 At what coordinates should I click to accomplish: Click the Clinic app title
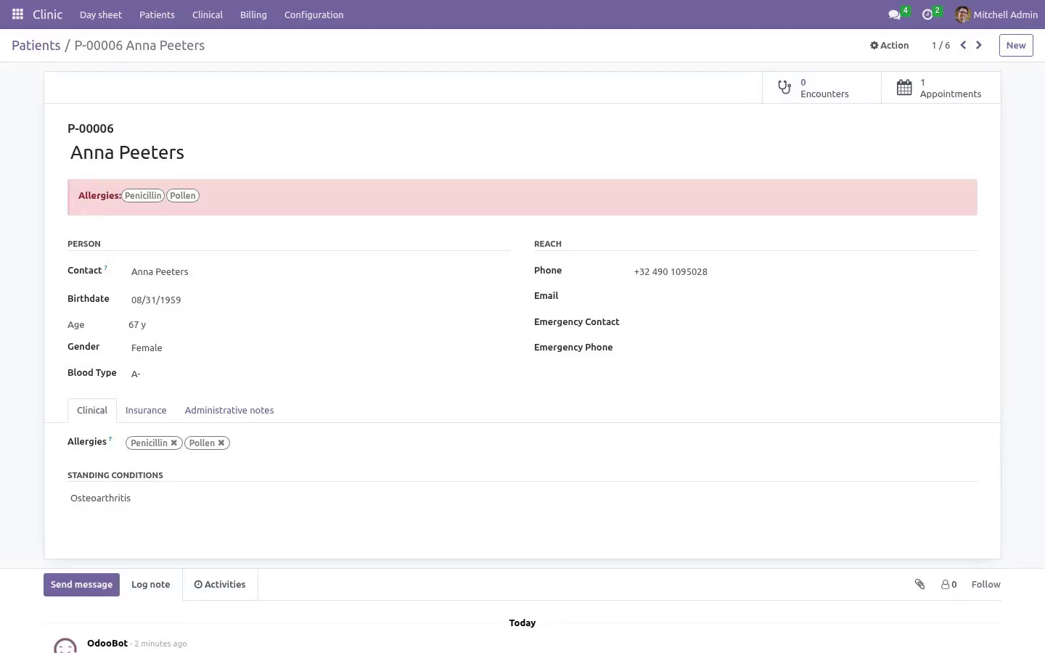click(x=48, y=15)
